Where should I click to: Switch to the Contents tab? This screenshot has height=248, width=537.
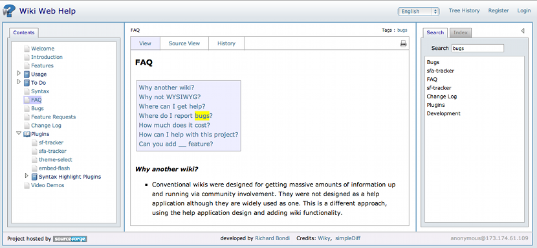point(24,33)
